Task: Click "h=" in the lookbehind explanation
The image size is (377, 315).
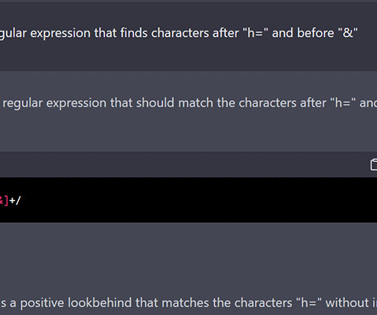Action: point(309,302)
